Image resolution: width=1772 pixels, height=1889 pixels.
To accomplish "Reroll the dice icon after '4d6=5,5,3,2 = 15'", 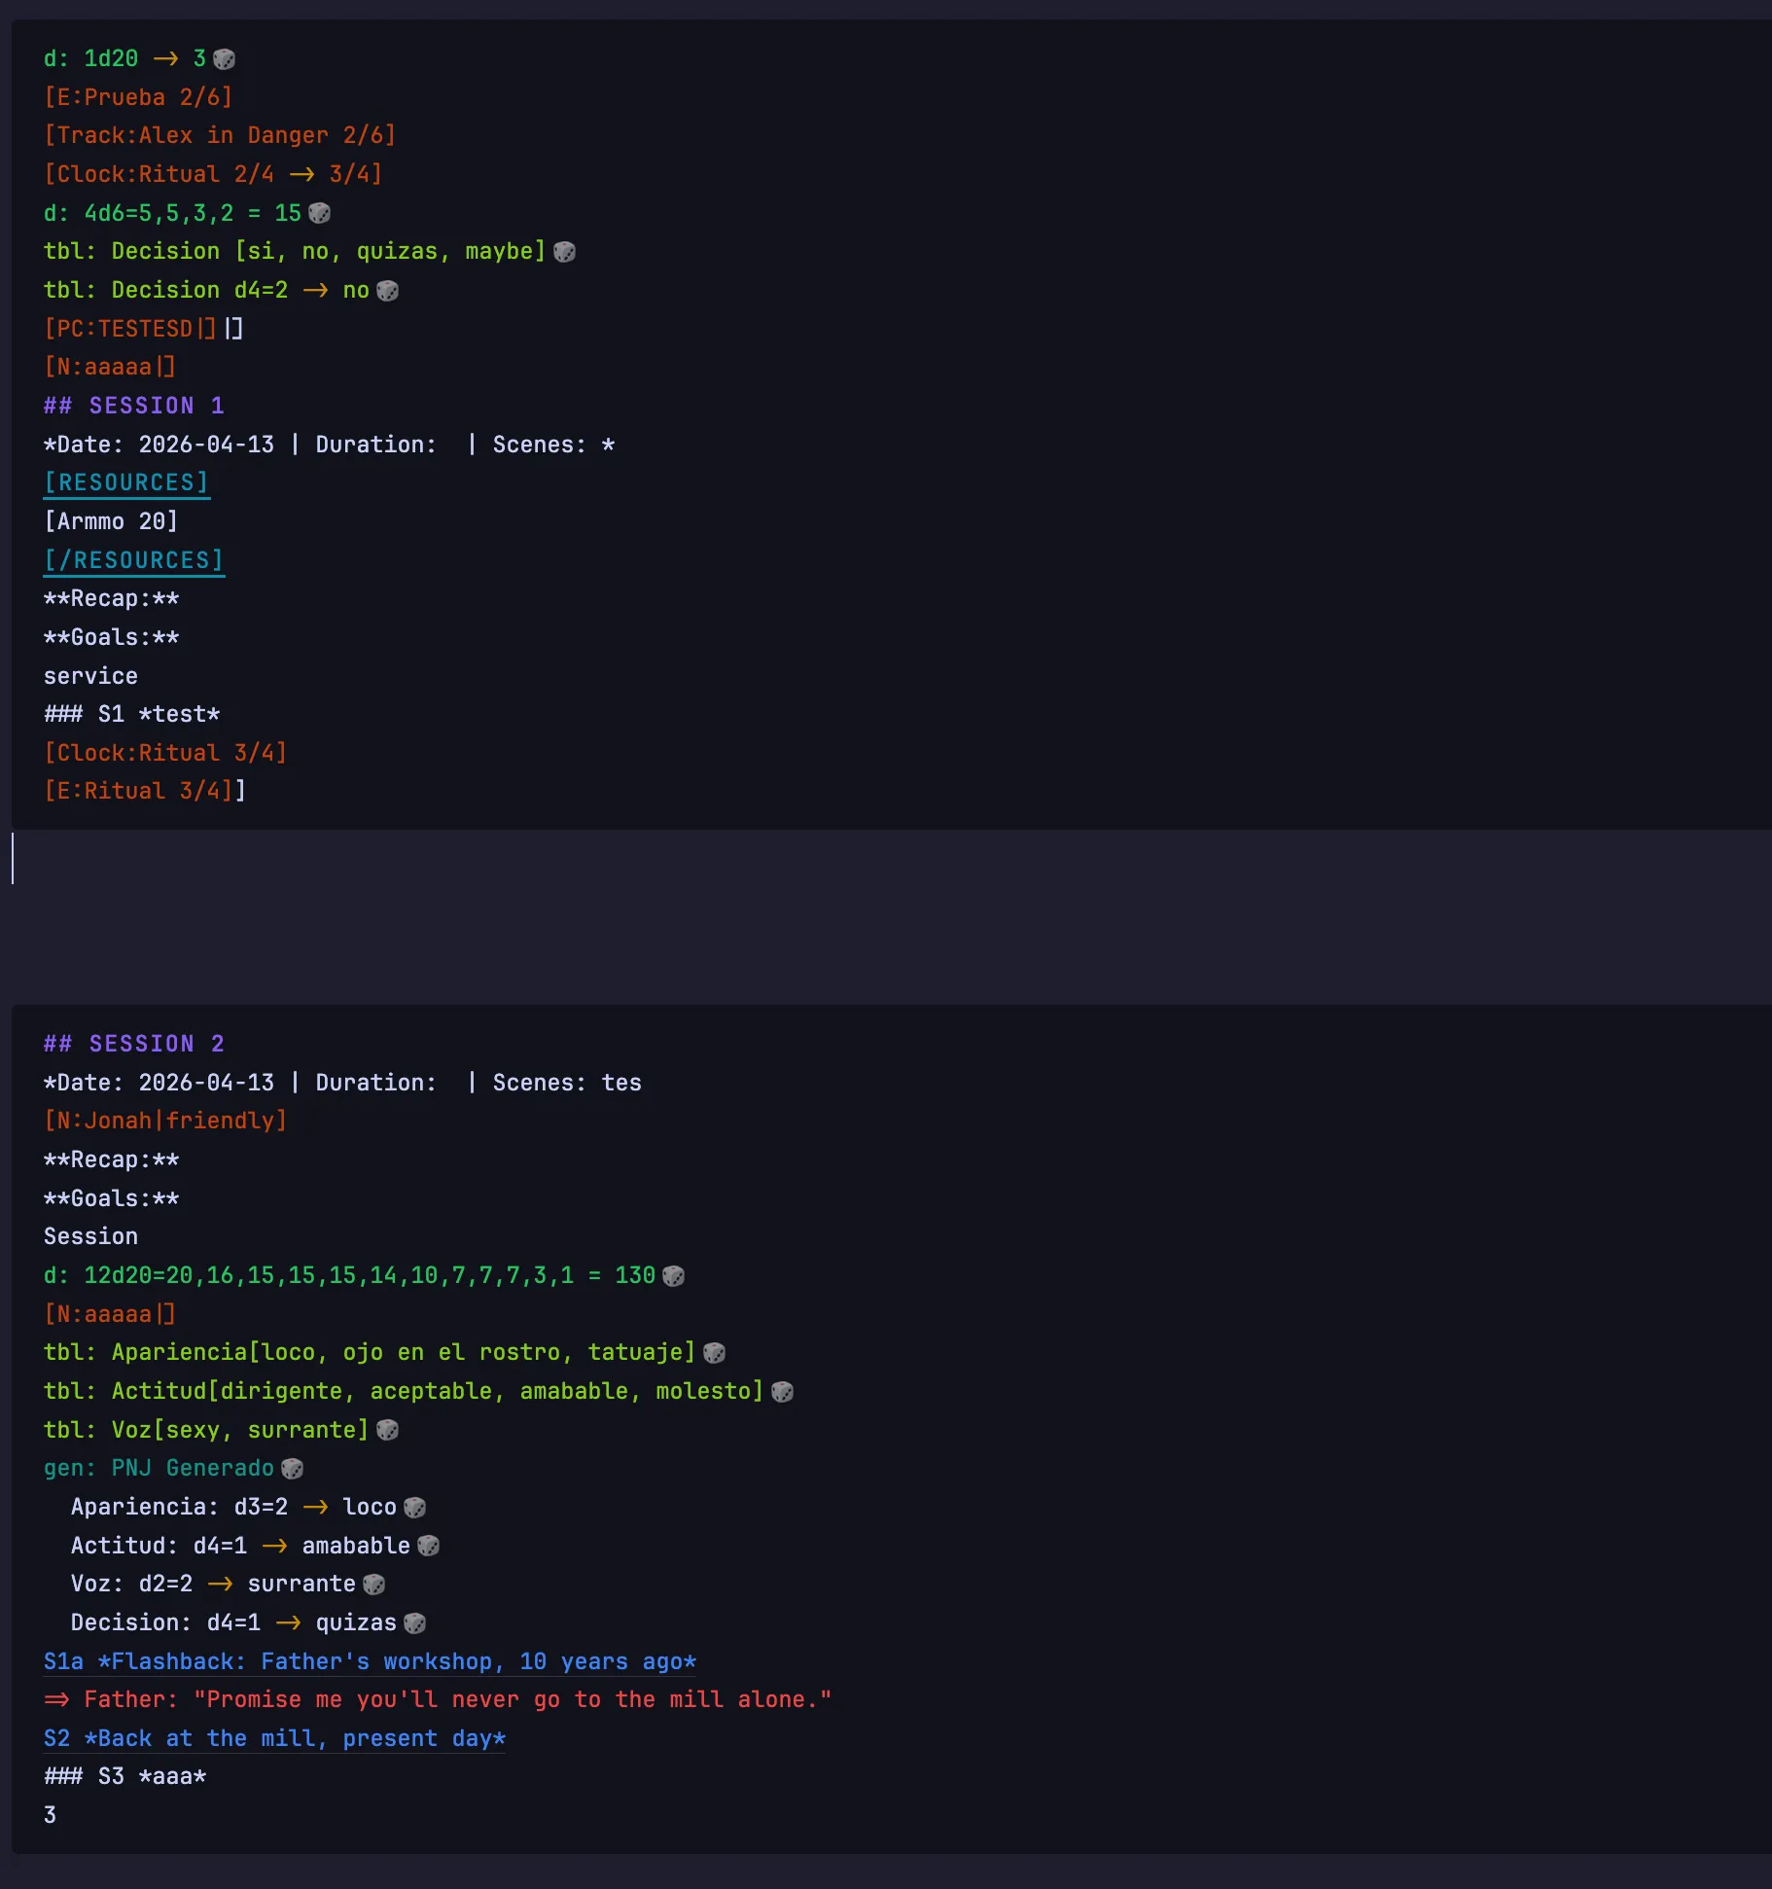I will point(319,213).
